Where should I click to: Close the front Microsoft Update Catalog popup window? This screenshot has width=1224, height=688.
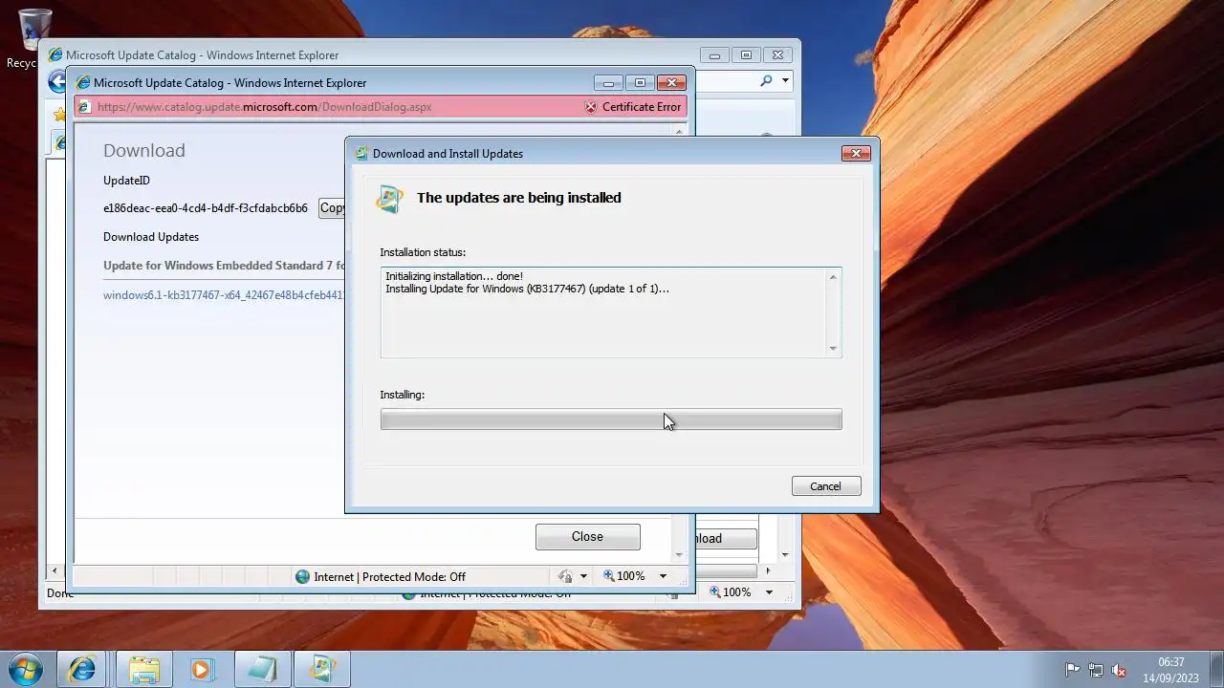[x=672, y=83]
